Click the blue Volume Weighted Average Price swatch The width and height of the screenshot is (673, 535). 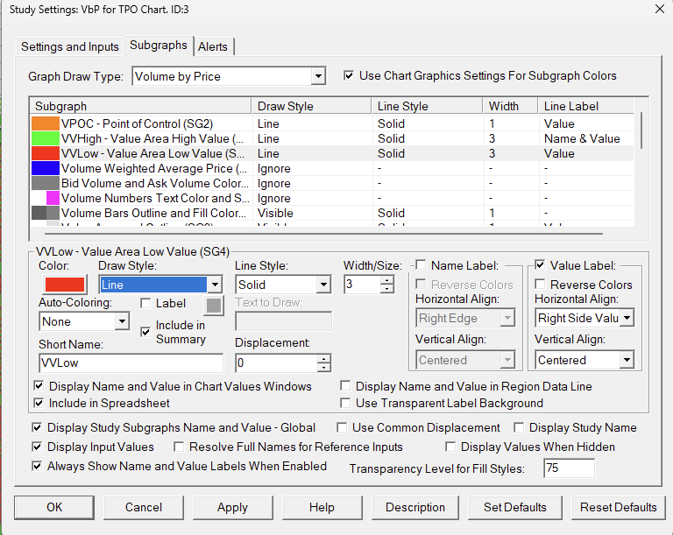point(45,168)
